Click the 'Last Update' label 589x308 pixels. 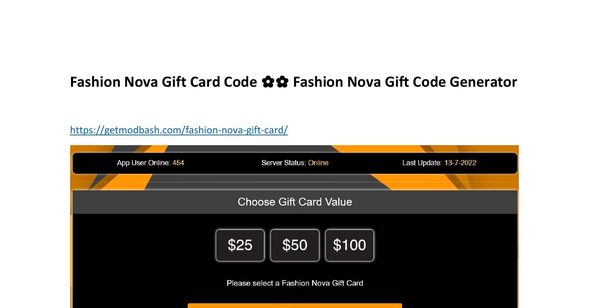pos(422,163)
